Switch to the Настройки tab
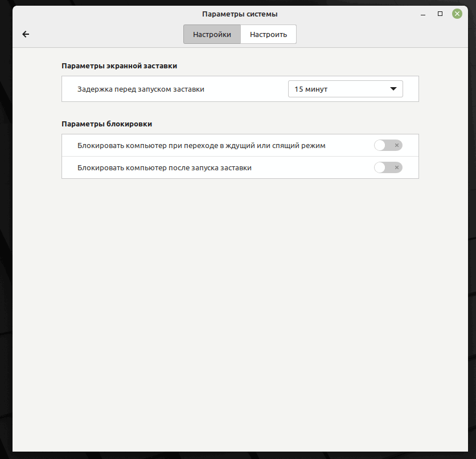 coord(212,34)
